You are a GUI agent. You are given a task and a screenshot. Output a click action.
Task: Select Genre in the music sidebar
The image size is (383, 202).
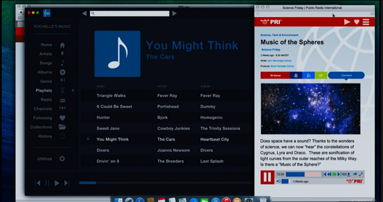pos(46,81)
